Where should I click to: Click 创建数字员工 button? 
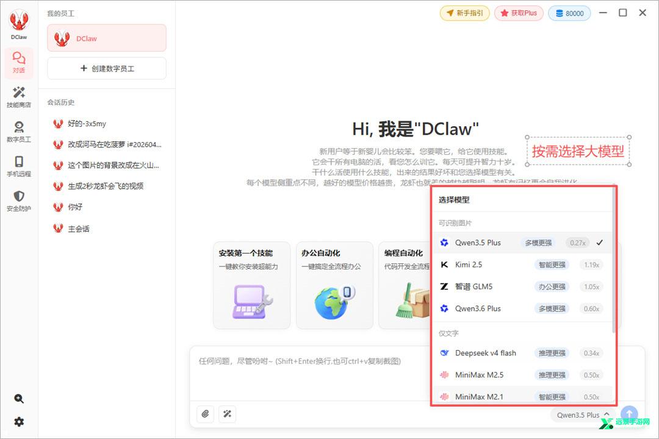point(107,68)
